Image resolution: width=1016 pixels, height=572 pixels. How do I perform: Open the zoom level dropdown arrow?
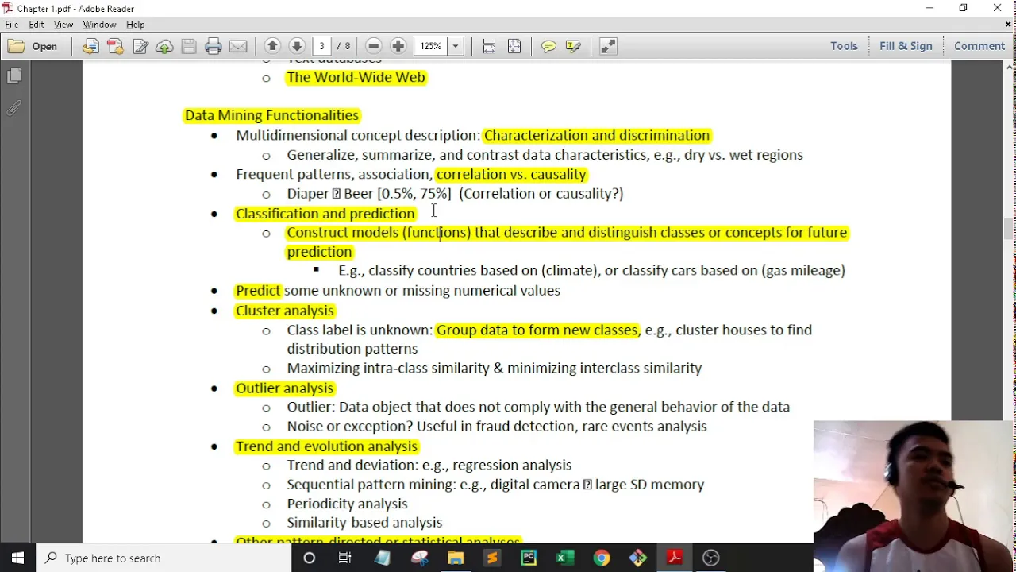click(x=456, y=46)
